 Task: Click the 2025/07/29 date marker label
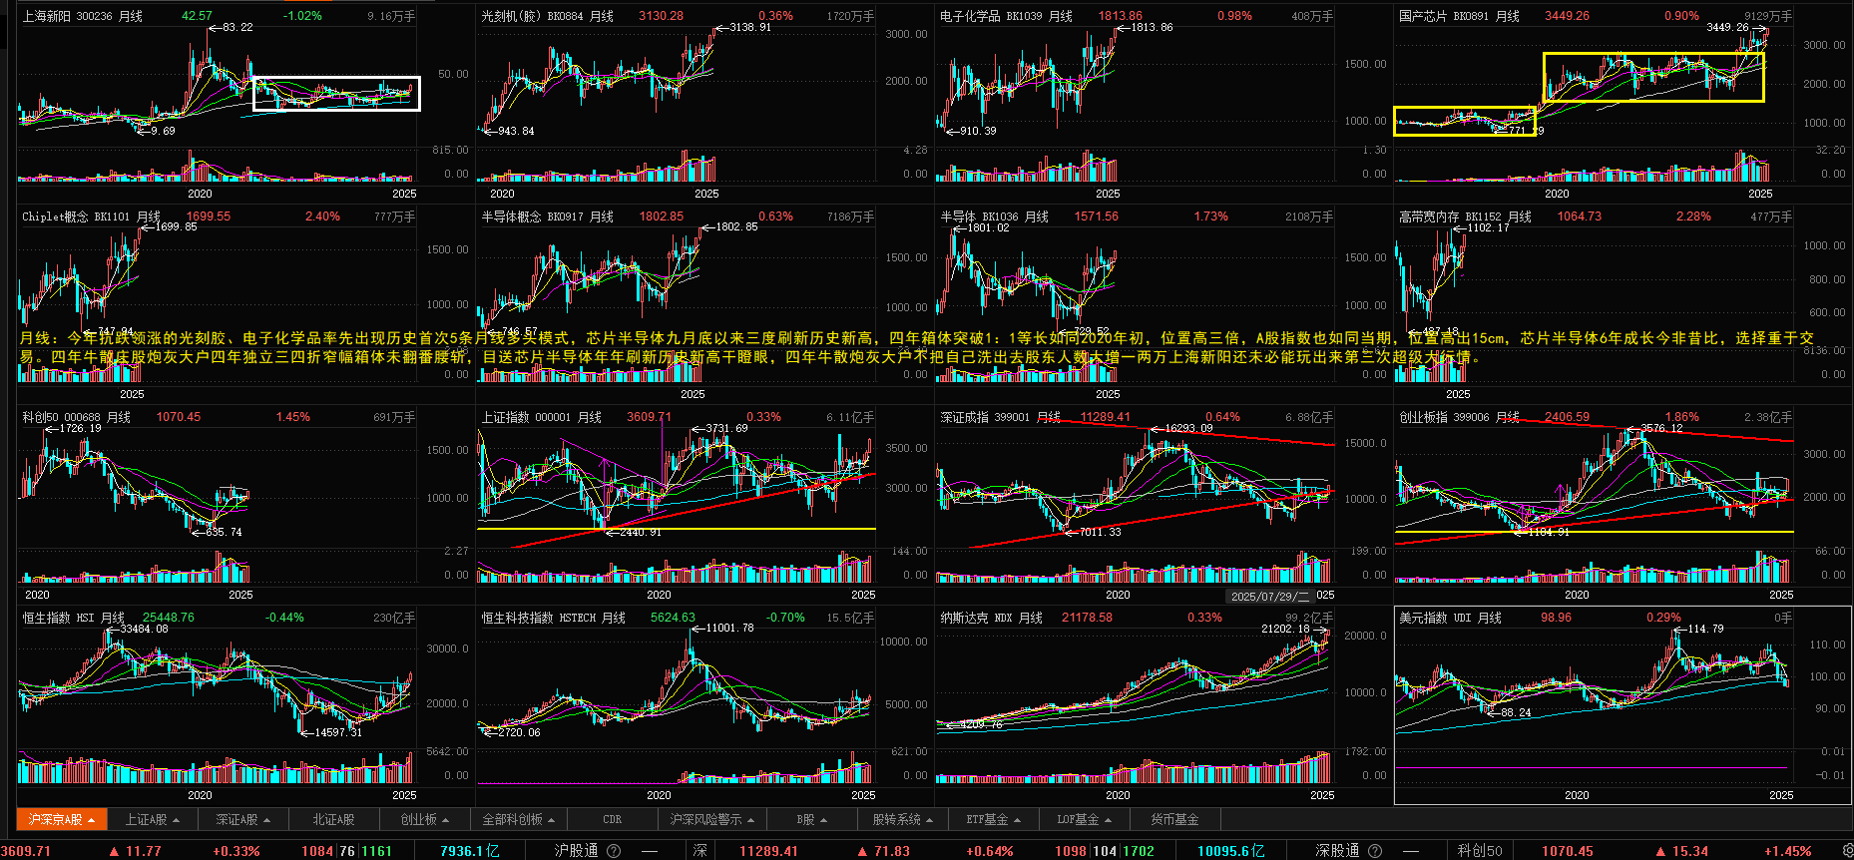(1269, 596)
